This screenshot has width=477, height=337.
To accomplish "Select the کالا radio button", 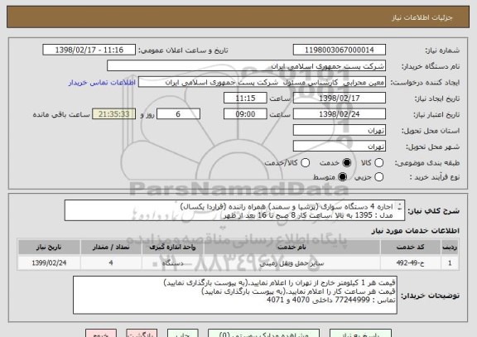I will pos(378,163).
